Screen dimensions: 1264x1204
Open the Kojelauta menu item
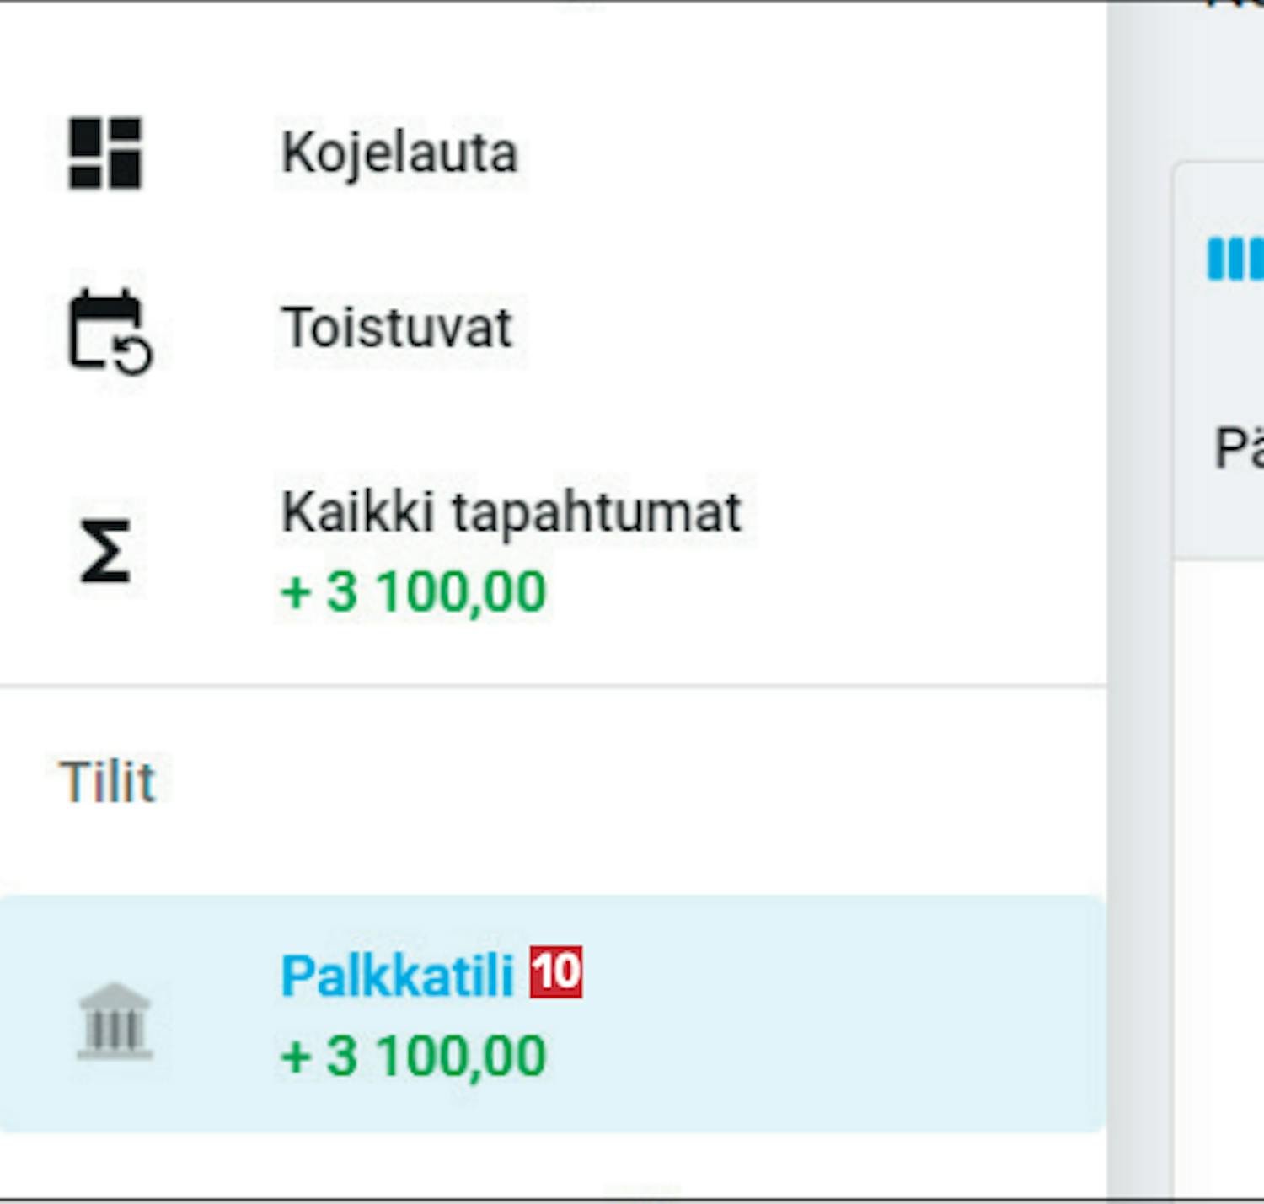[x=399, y=153]
